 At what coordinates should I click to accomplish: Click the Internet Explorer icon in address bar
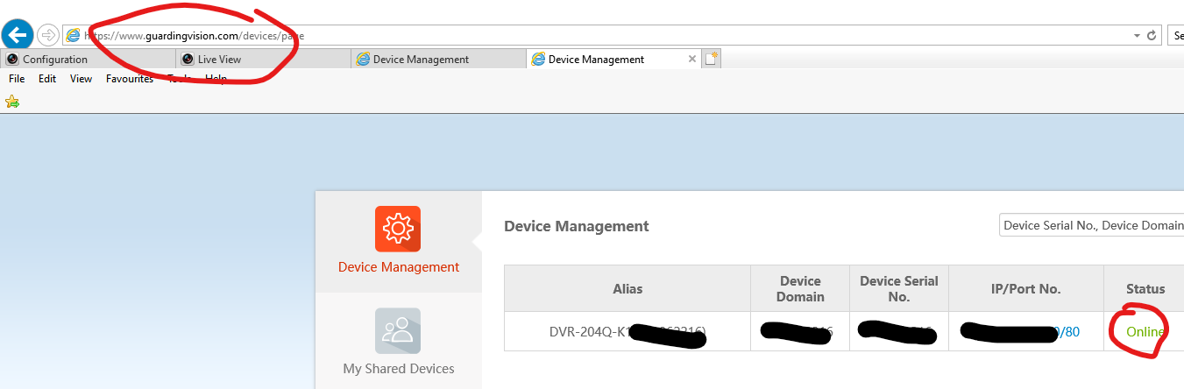[74, 36]
